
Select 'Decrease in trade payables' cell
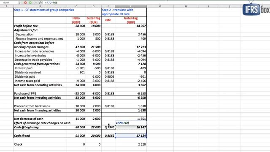click(x=40, y=60)
